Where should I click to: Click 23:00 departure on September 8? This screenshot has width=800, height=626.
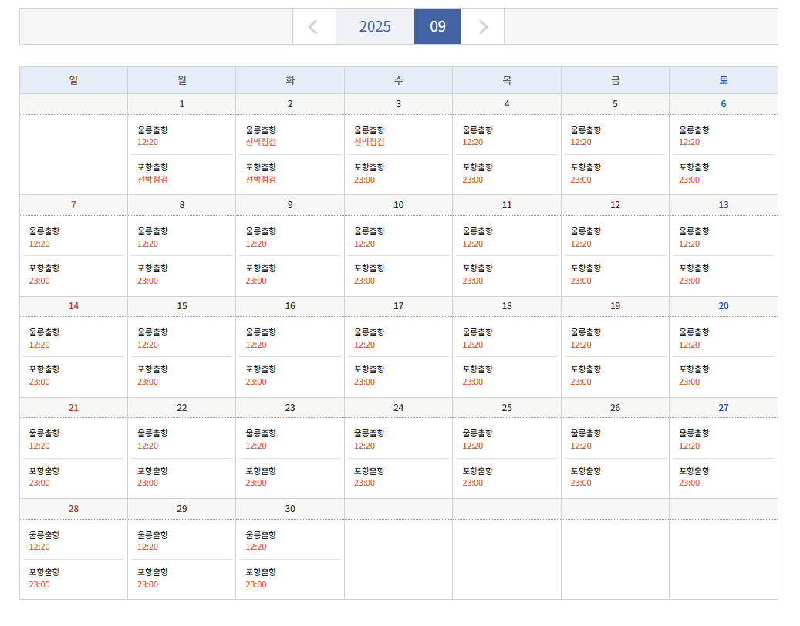click(x=147, y=281)
